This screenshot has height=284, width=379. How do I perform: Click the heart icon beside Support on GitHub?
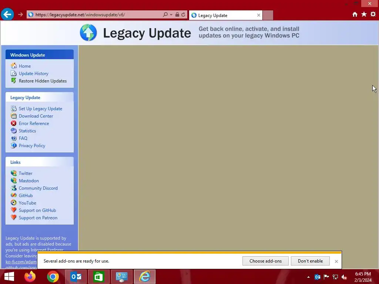(14, 210)
